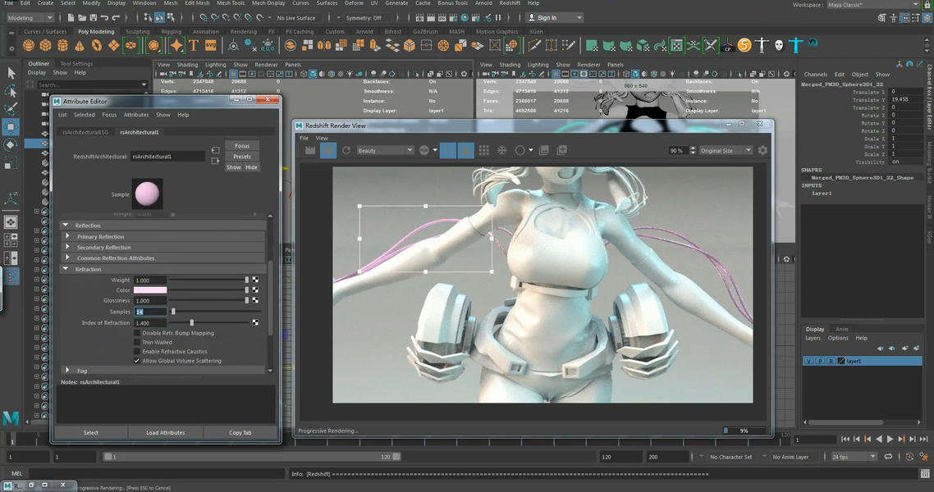Click the refresh icon in Render View
The image size is (934, 492).
[346, 151]
